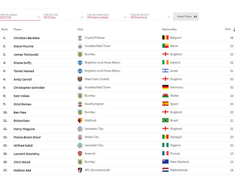Click the Crystal Palace club crest
235x176 pixels.
80,38
